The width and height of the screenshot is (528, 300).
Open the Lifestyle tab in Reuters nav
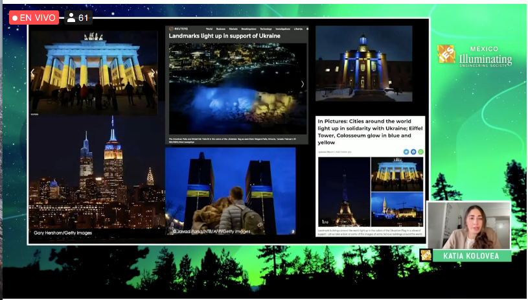[298, 29]
